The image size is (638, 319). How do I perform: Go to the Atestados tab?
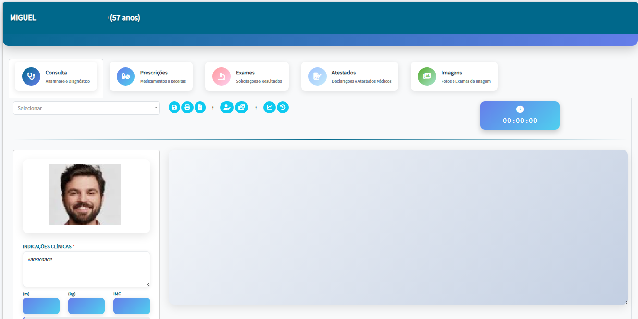pos(349,76)
